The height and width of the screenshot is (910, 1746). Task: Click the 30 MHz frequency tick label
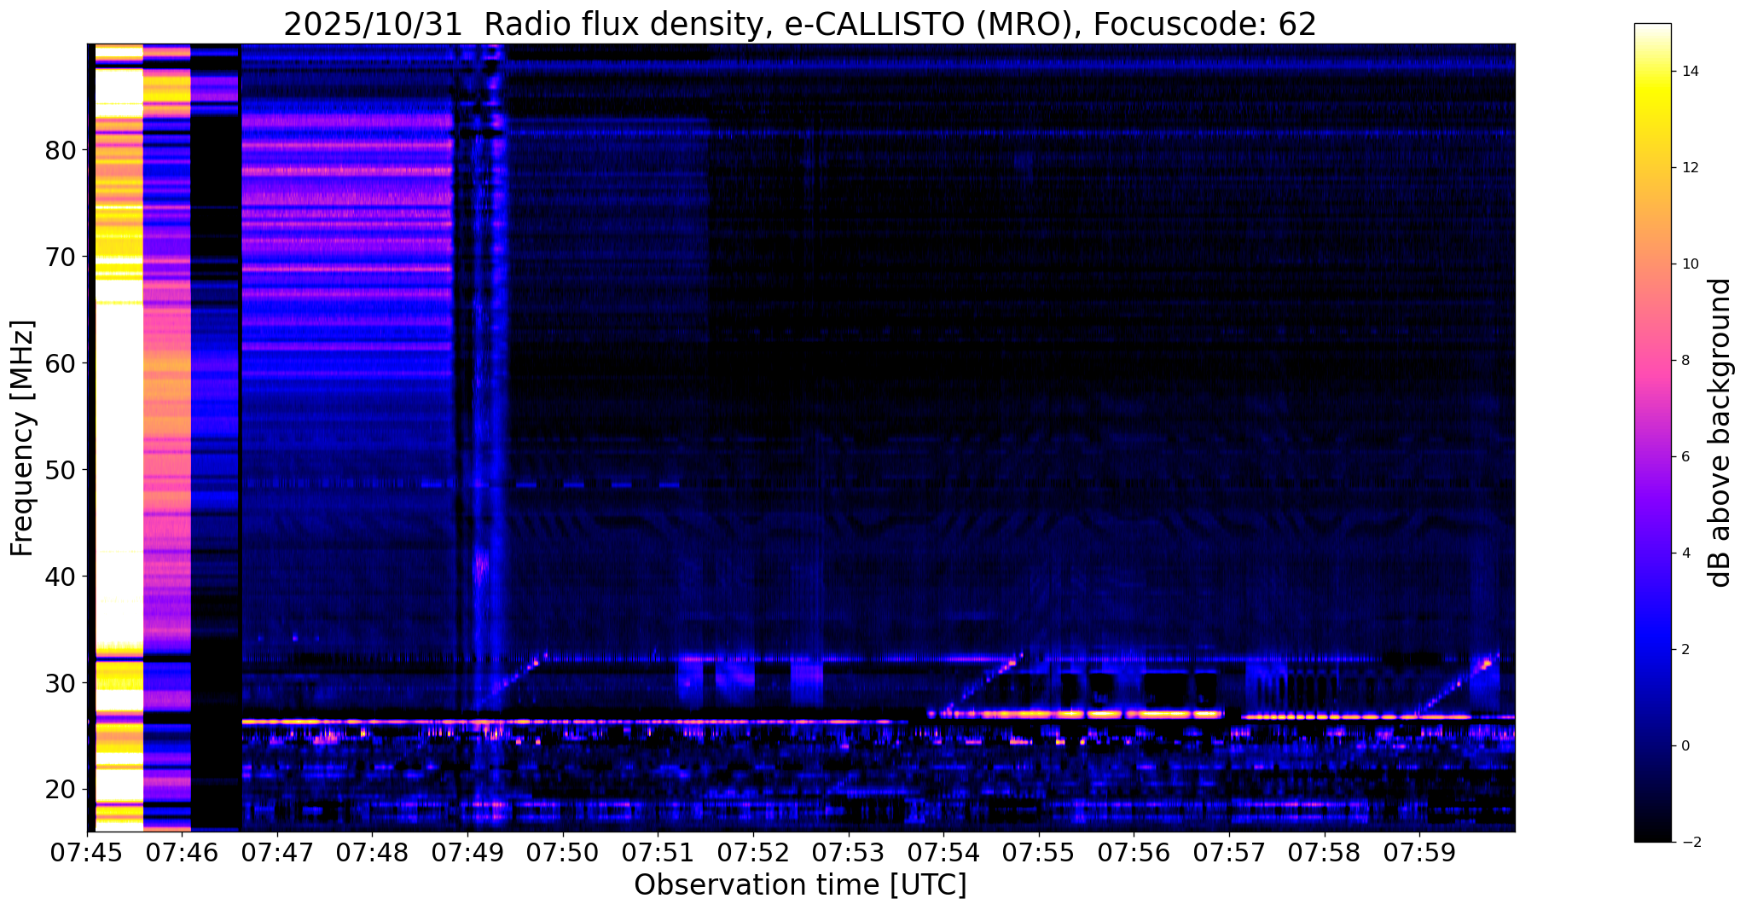pyautogui.click(x=61, y=683)
